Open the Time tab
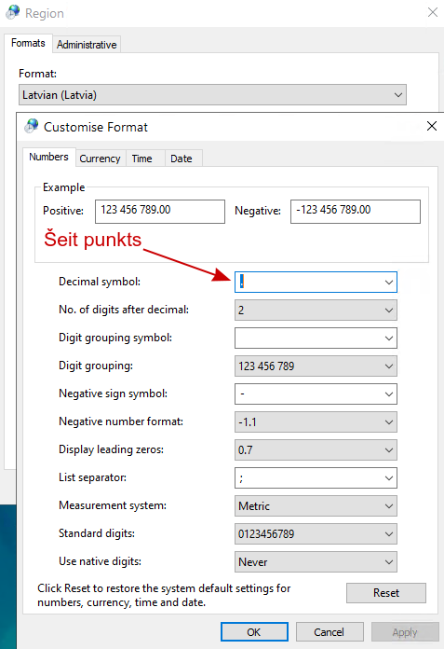The image size is (444, 649). click(x=142, y=159)
